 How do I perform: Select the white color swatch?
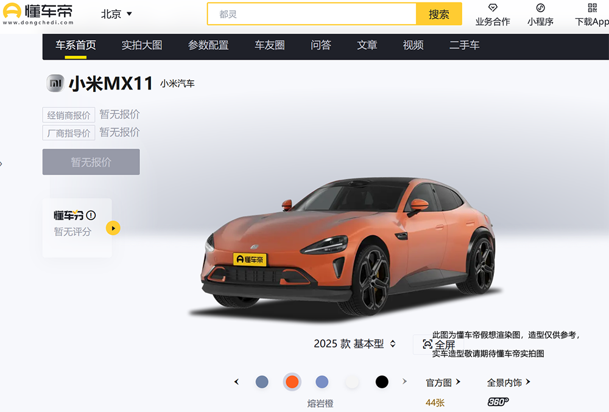pyautogui.click(x=352, y=382)
